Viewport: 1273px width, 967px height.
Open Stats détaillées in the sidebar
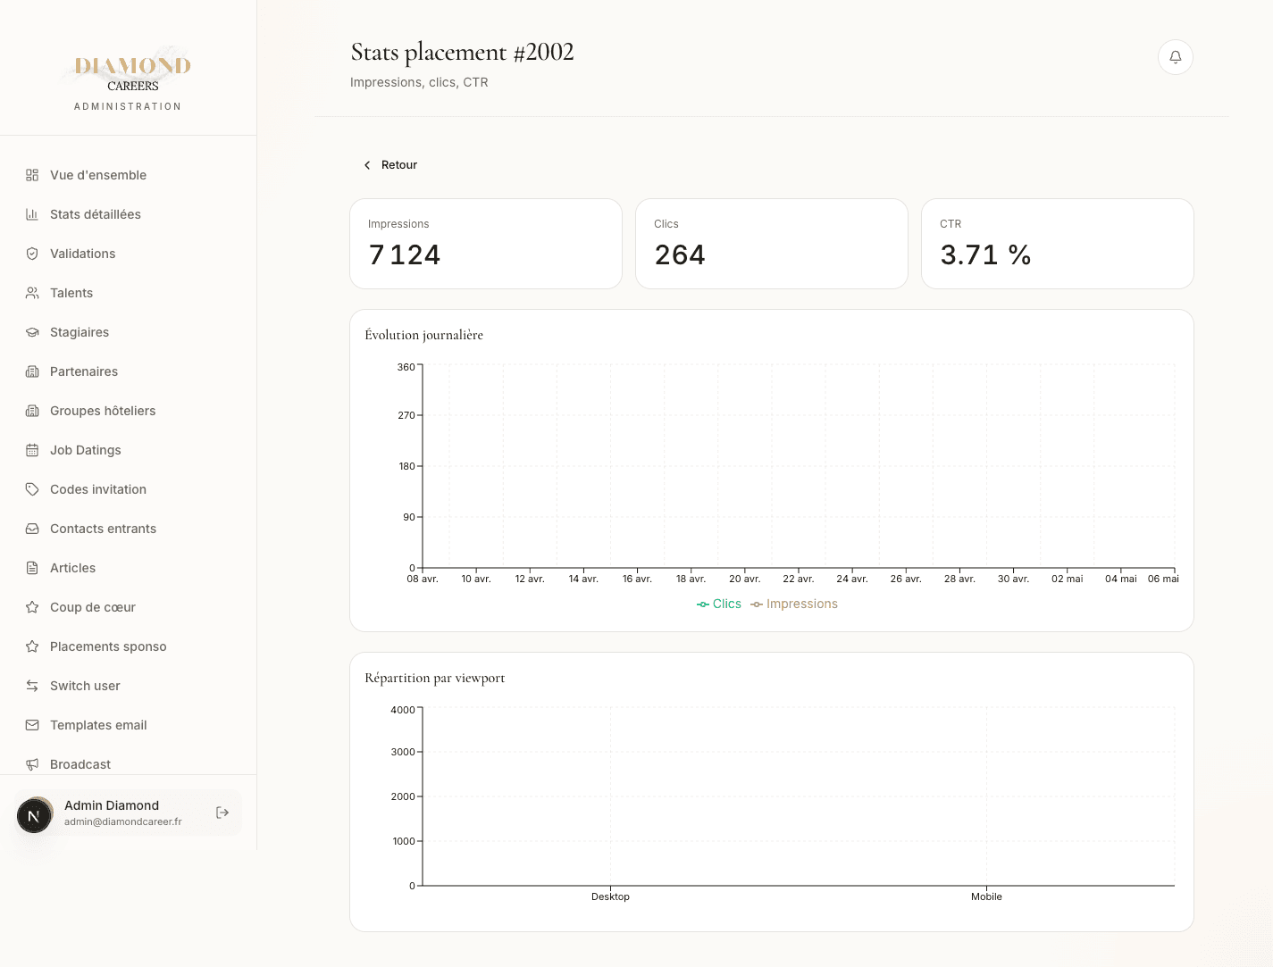129,214
